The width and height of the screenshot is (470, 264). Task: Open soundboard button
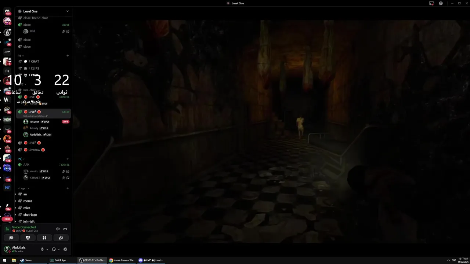(x=61, y=238)
